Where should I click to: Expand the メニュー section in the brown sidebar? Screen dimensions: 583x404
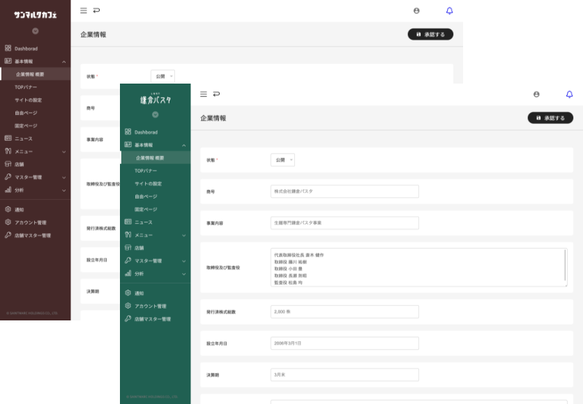[64, 152]
